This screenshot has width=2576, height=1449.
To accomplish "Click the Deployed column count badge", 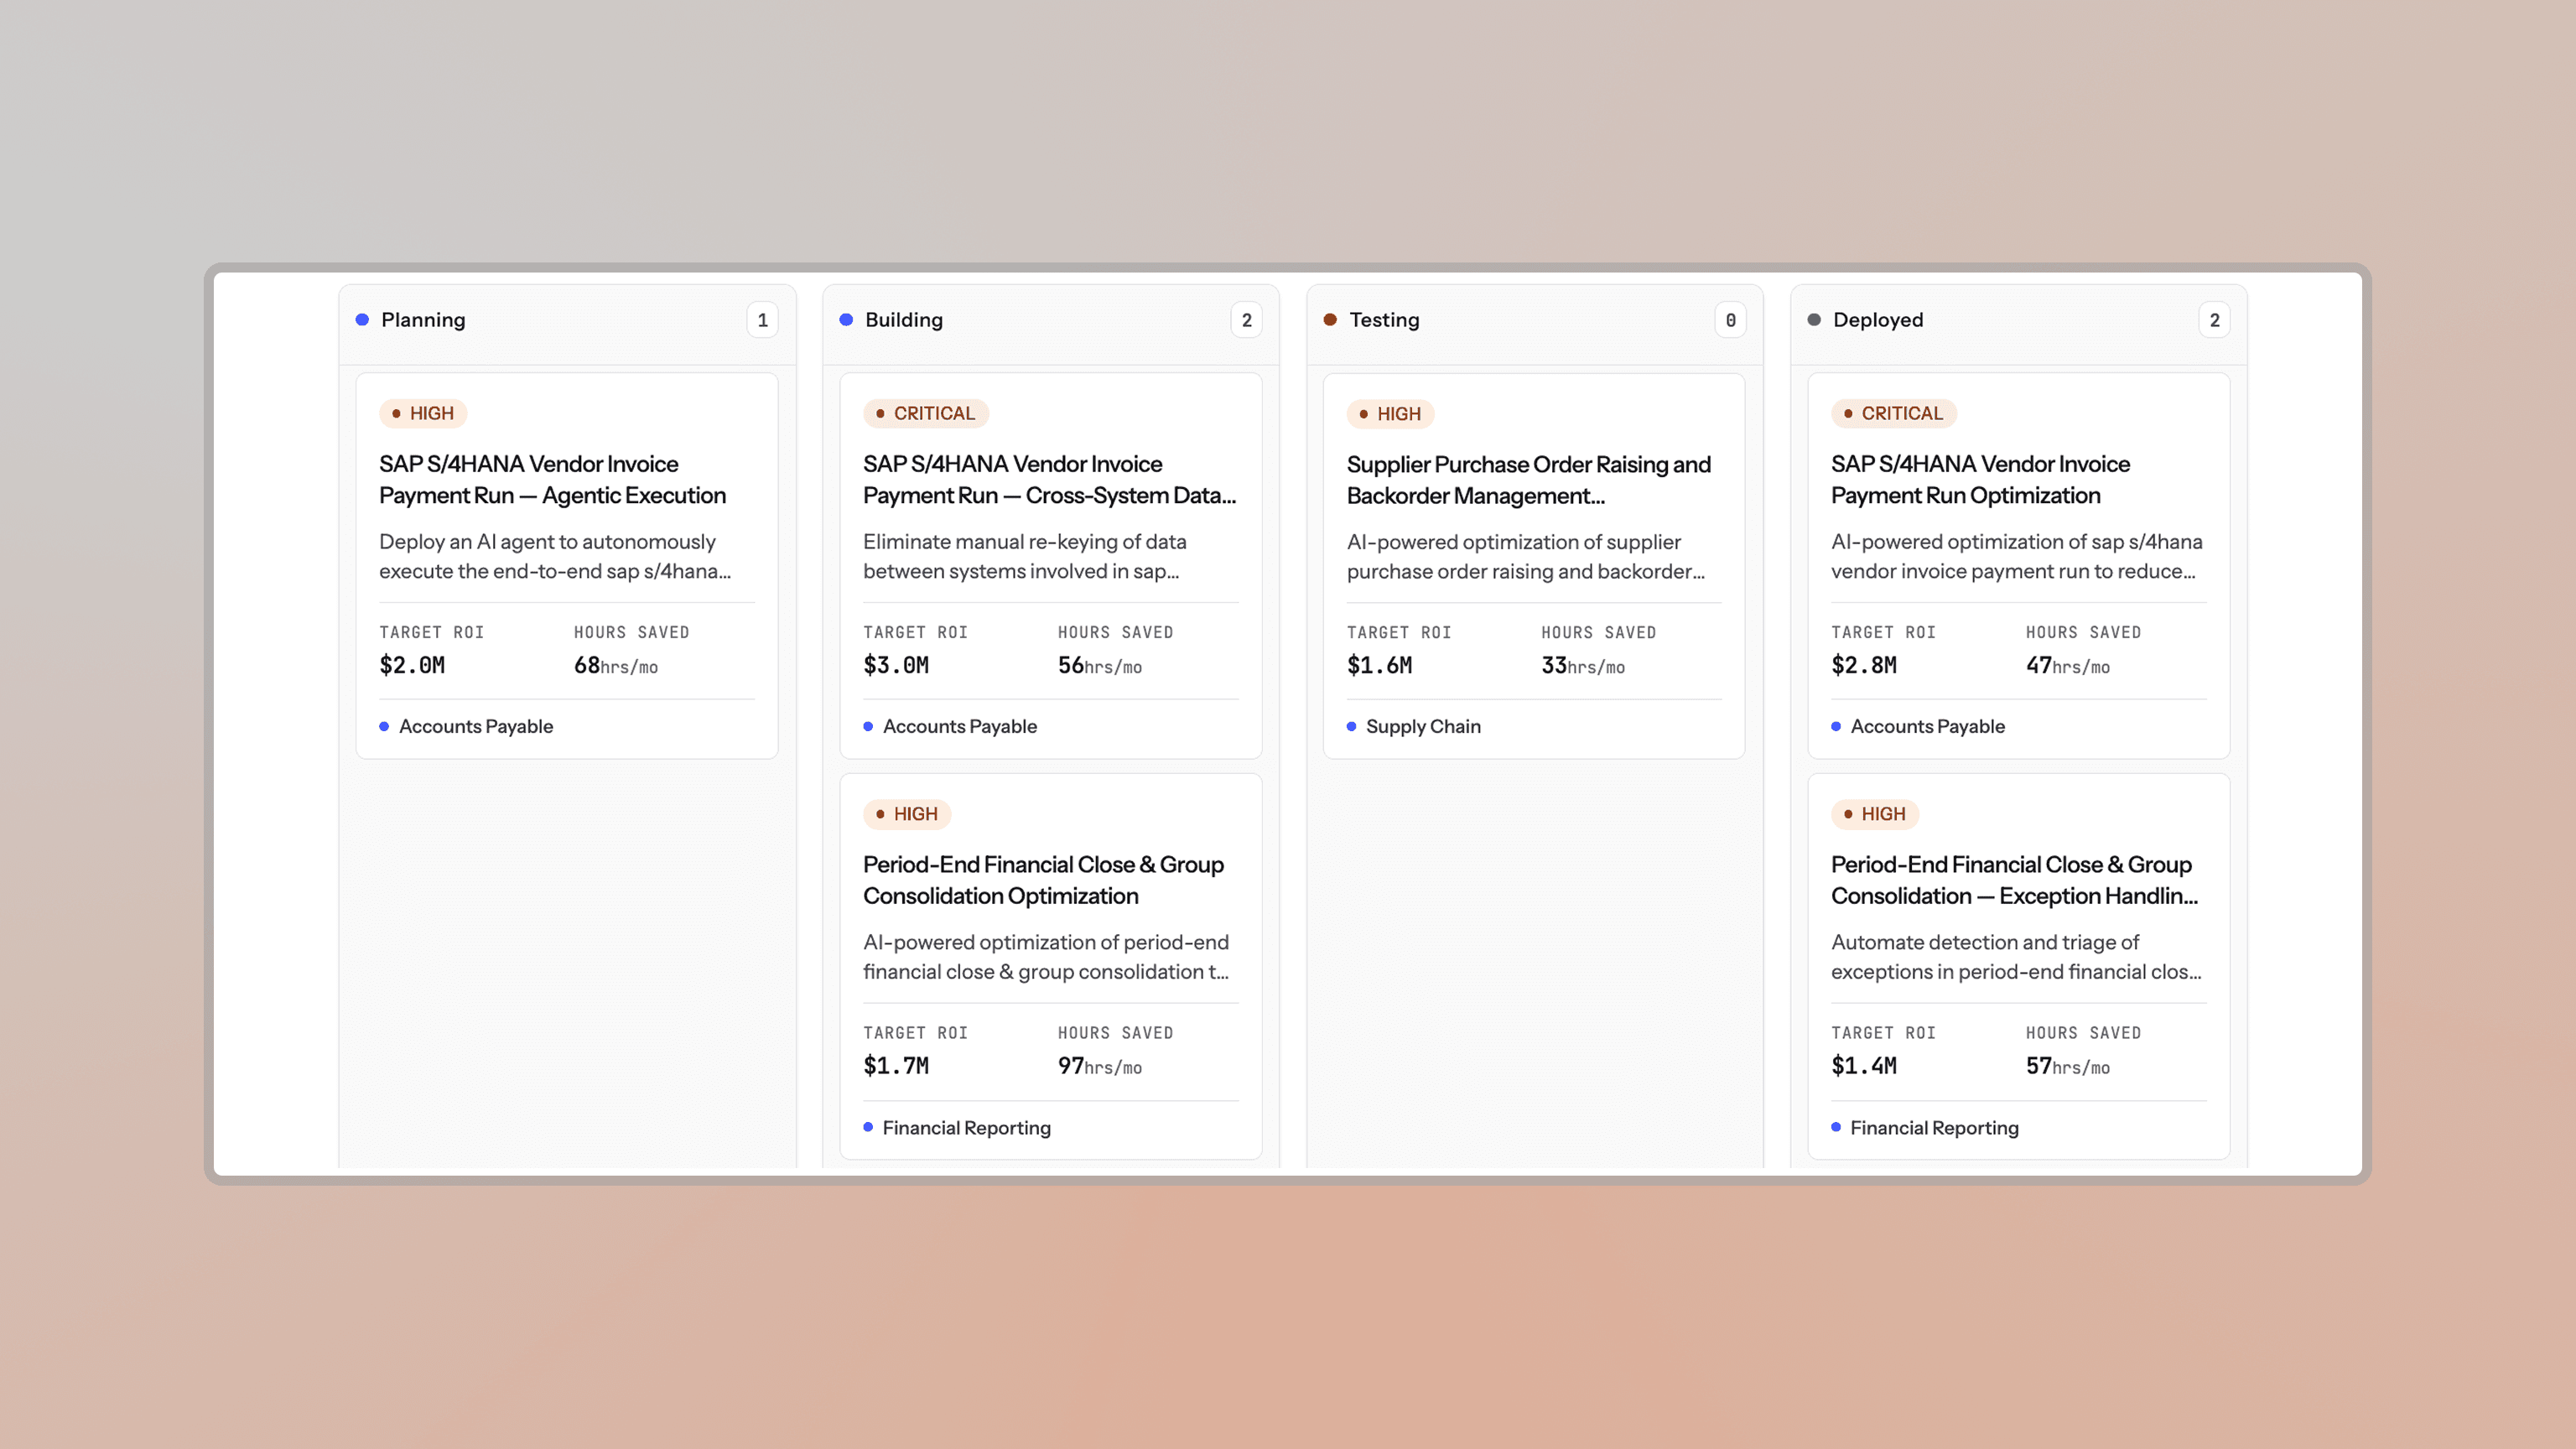I will [2214, 320].
